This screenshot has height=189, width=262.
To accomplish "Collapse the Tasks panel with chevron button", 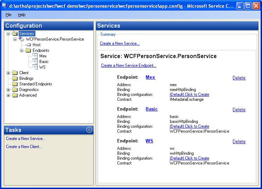I will pos(89,129).
